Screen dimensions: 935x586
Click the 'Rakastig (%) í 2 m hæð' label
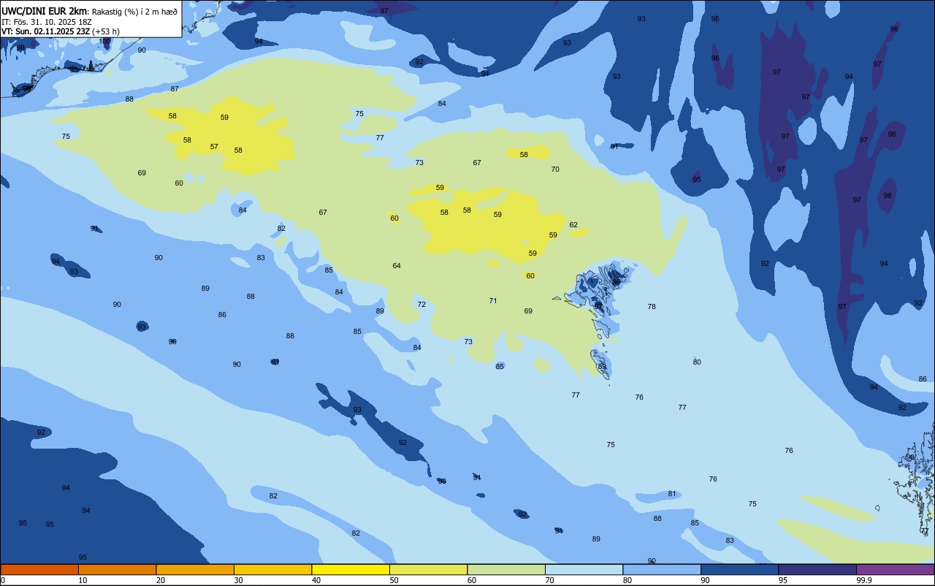[134, 12]
